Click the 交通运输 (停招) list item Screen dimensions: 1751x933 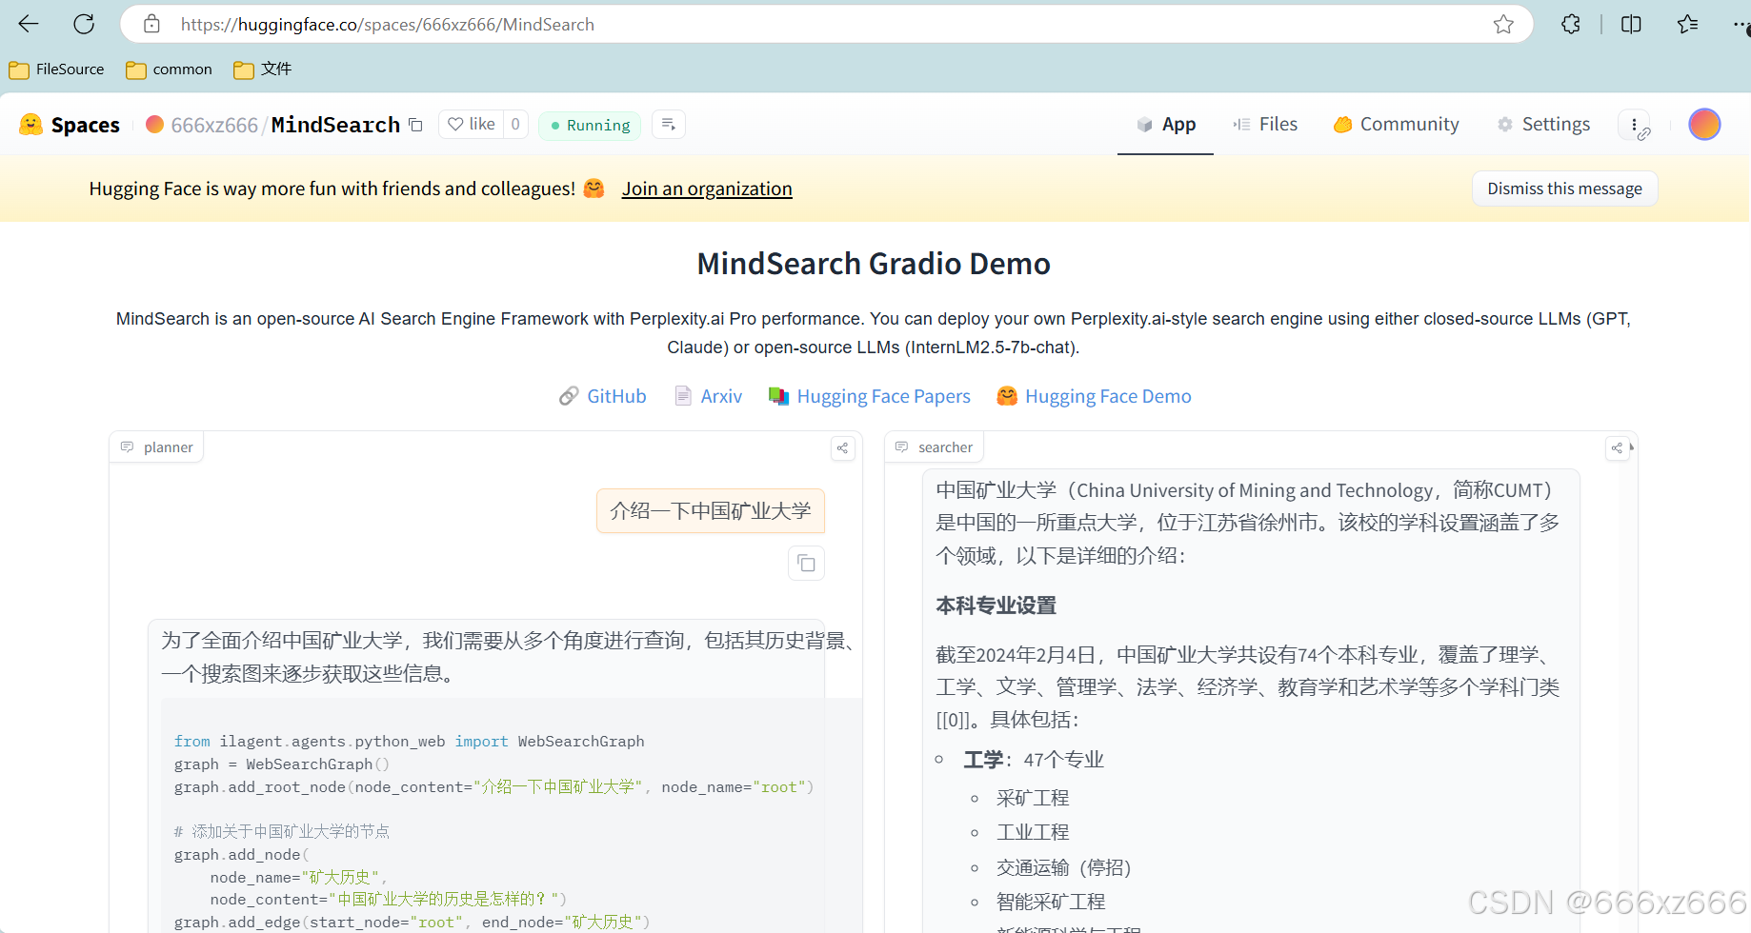[x=1063, y=867]
